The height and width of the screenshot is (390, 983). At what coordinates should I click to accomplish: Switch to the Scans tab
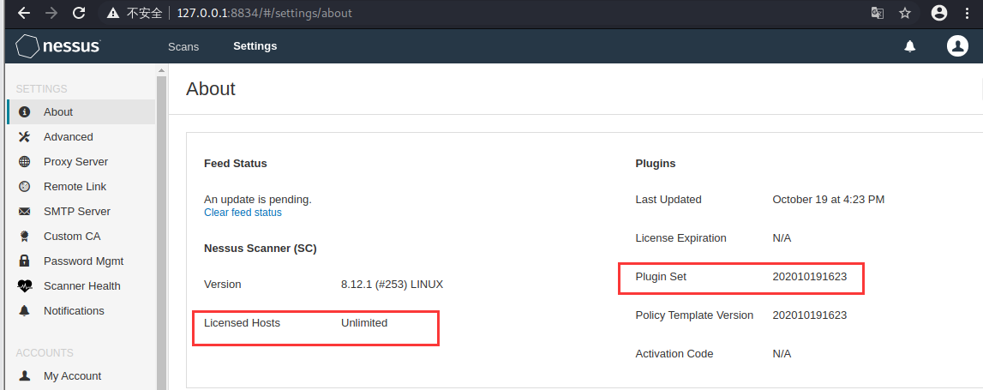183,46
